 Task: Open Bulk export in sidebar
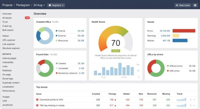[8, 30]
